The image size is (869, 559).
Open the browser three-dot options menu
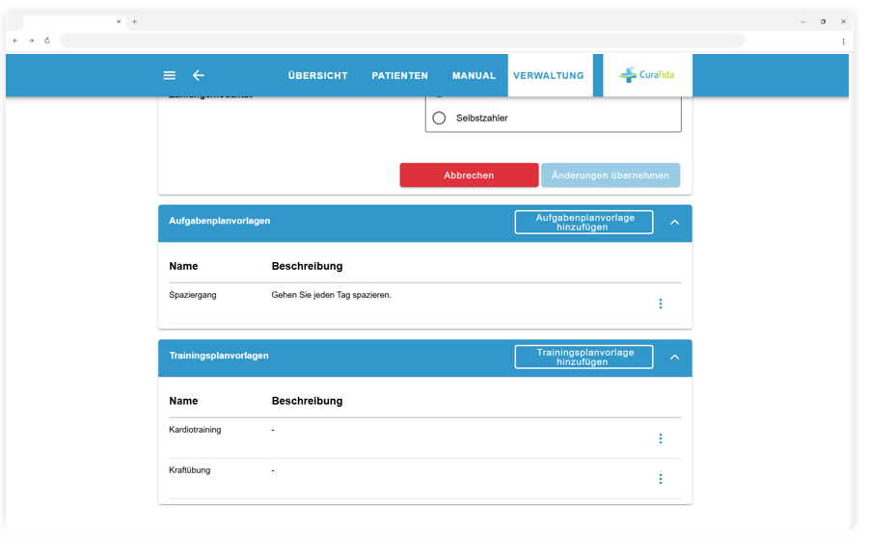point(843,41)
